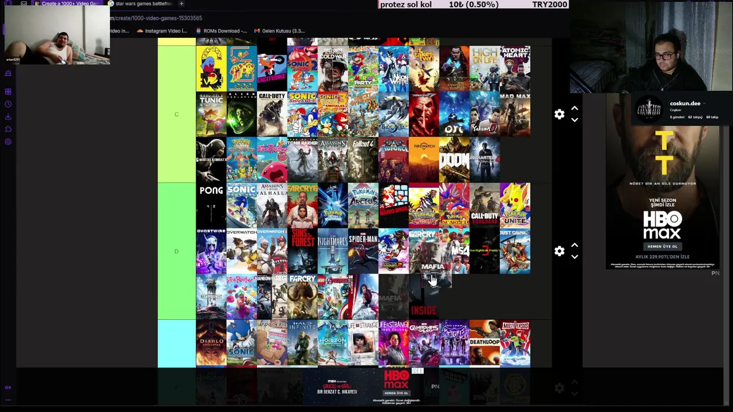733x412 pixels.
Task: Select Firewatch cover
Action: click(x=424, y=160)
